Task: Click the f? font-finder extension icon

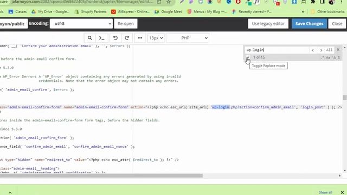Action: [256, 2]
